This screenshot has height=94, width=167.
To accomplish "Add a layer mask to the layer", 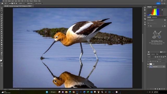I will [155, 89].
